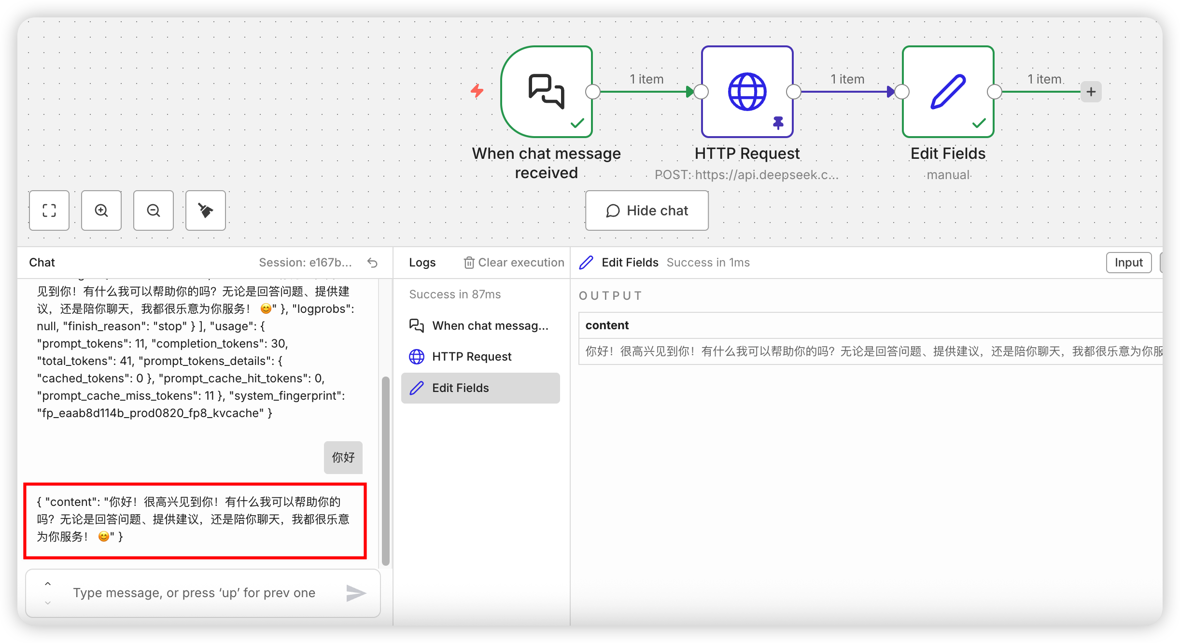Select the HTTP Request globe node
This screenshot has width=1180, height=643.
[747, 92]
